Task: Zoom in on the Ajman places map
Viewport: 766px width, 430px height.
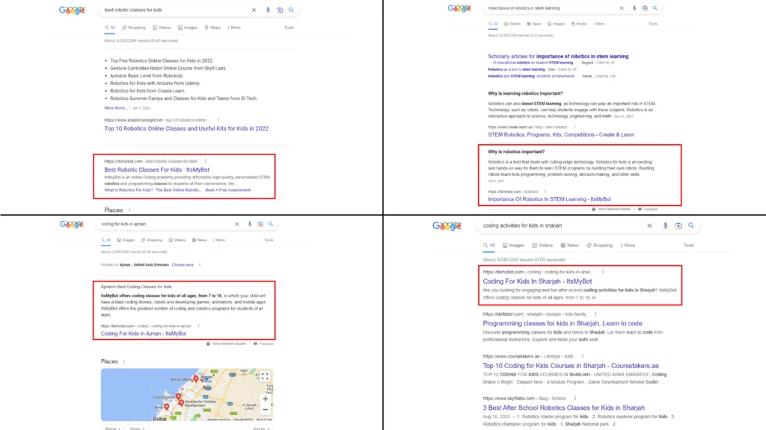Action: pyautogui.click(x=264, y=399)
